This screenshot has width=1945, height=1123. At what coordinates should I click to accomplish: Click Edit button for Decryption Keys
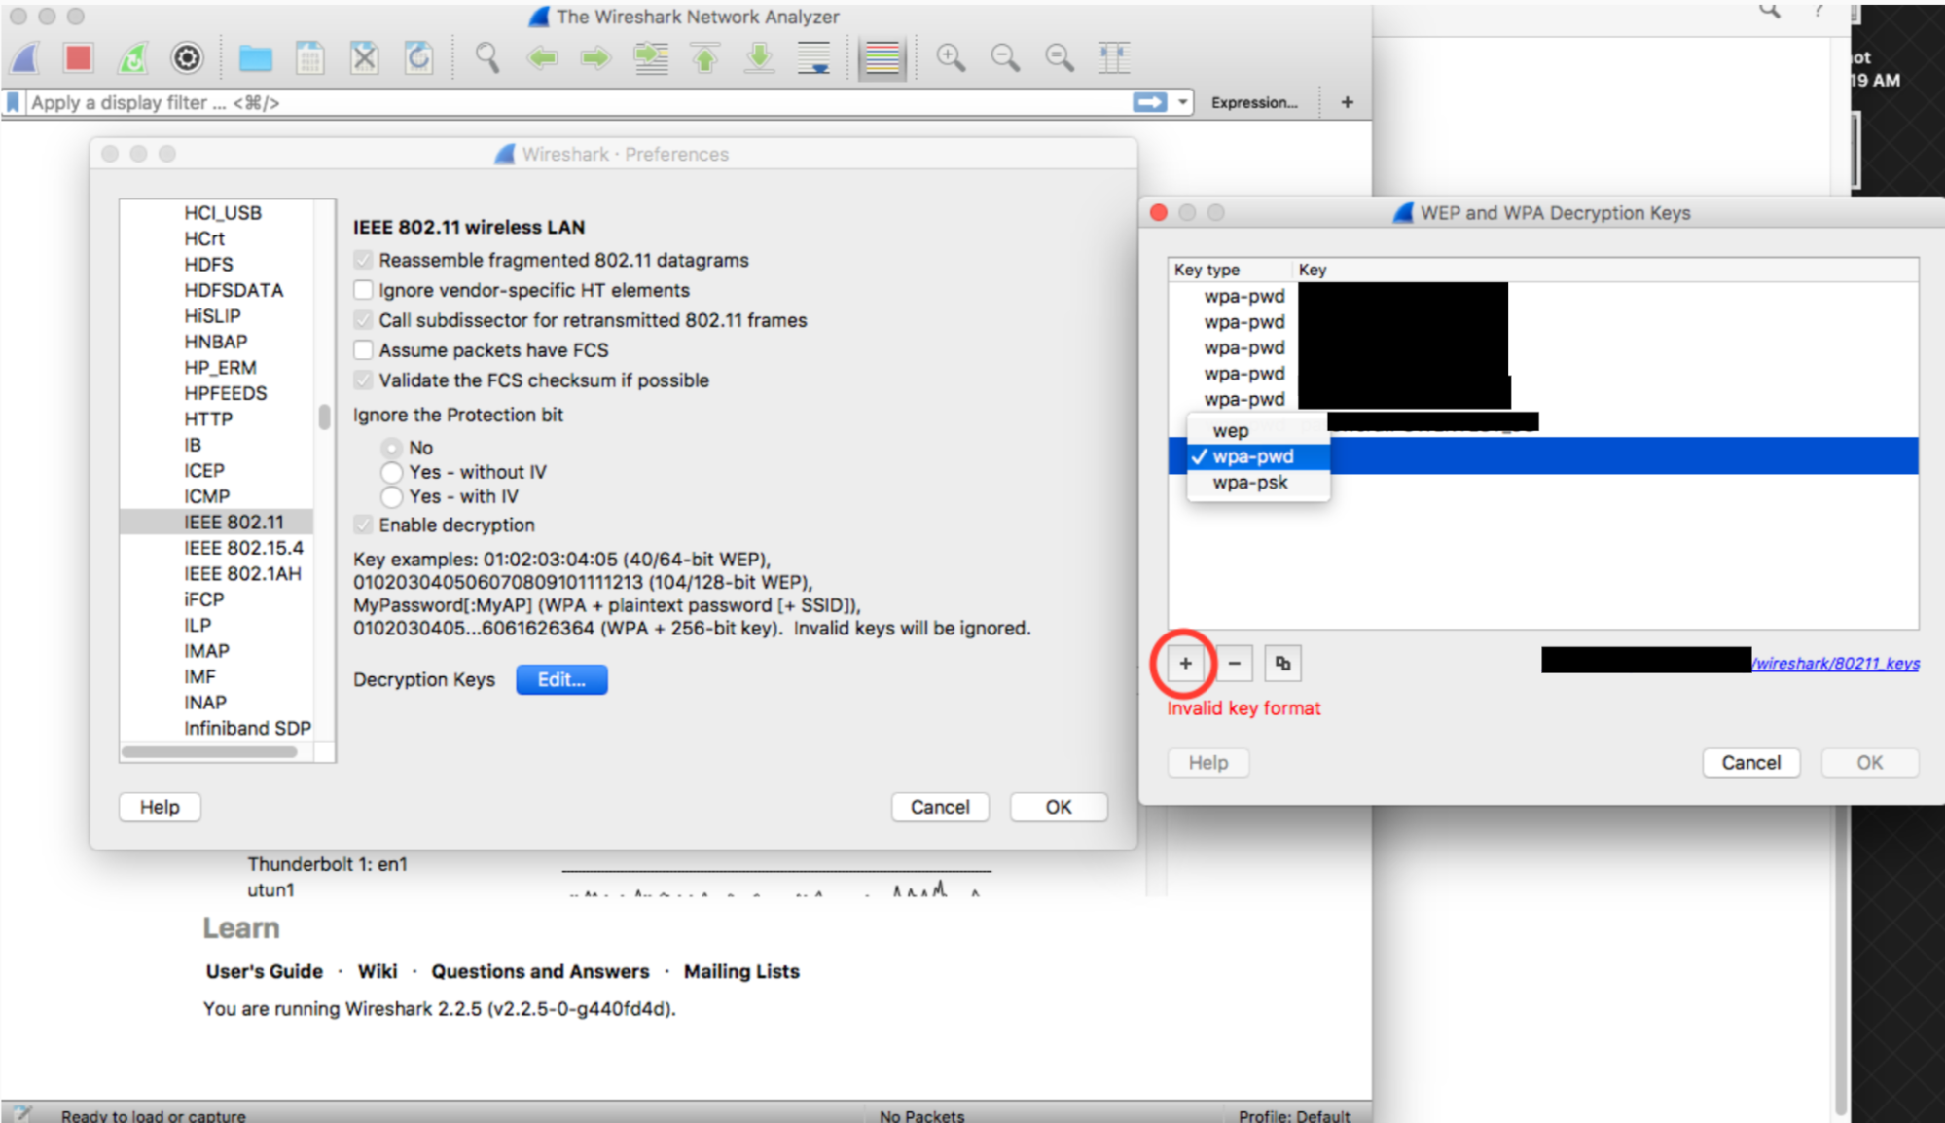pyautogui.click(x=558, y=680)
